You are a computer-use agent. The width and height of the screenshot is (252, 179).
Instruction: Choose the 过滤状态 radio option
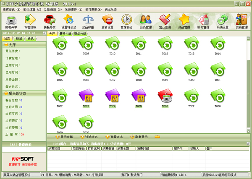[83, 137]
